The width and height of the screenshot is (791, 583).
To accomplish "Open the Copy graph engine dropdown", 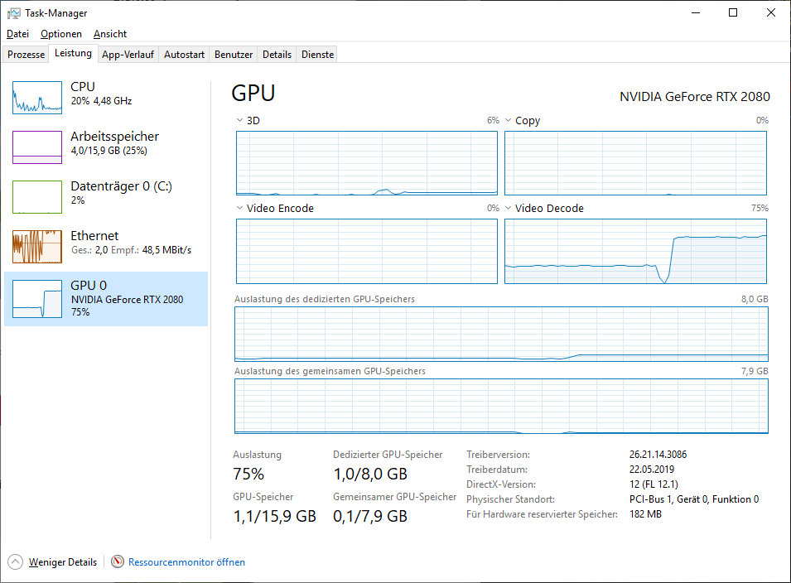I will 509,121.
